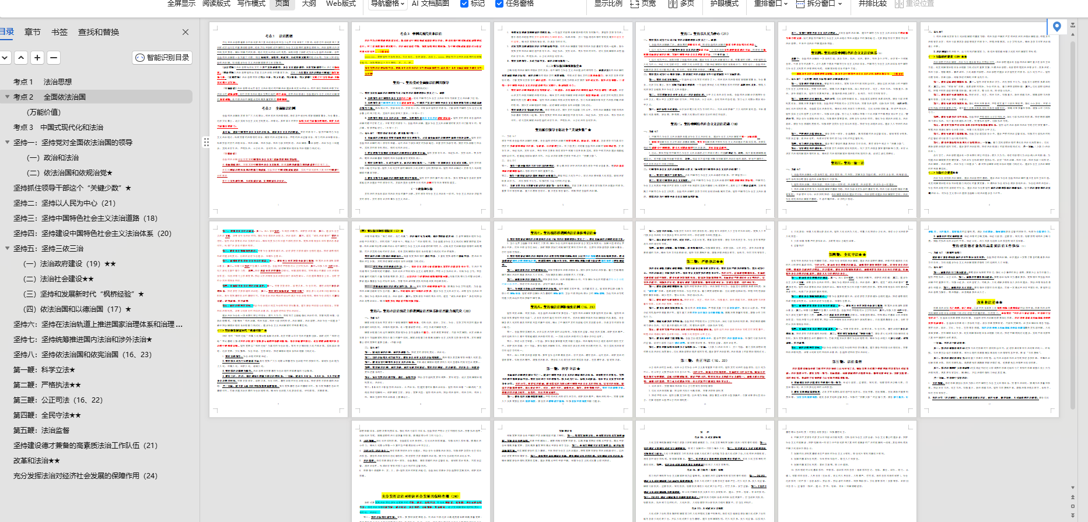This screenshot has width=1088, height=522.
Task: Collapse the 坚持五：坚持三依三治 tree node
Action: [8, 249]
